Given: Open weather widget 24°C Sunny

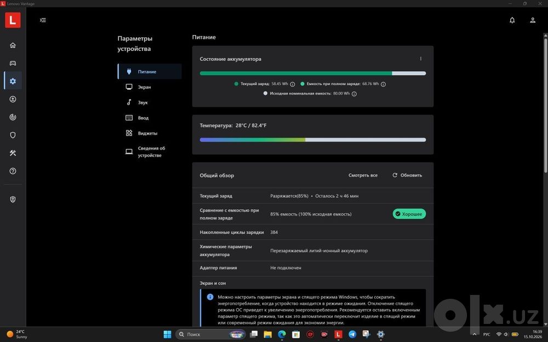Looking at the screenshot, I should (17, 334).
